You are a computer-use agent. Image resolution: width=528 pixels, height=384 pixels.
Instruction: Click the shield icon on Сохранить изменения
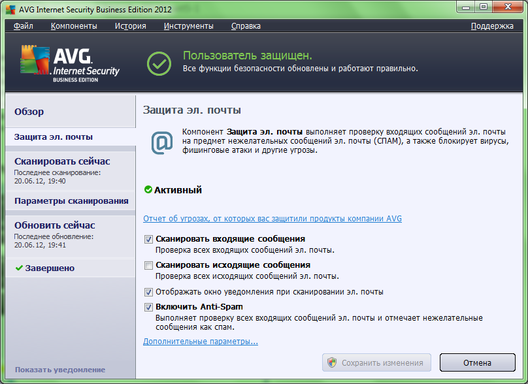pyautogui.click(x=332, y=362)
